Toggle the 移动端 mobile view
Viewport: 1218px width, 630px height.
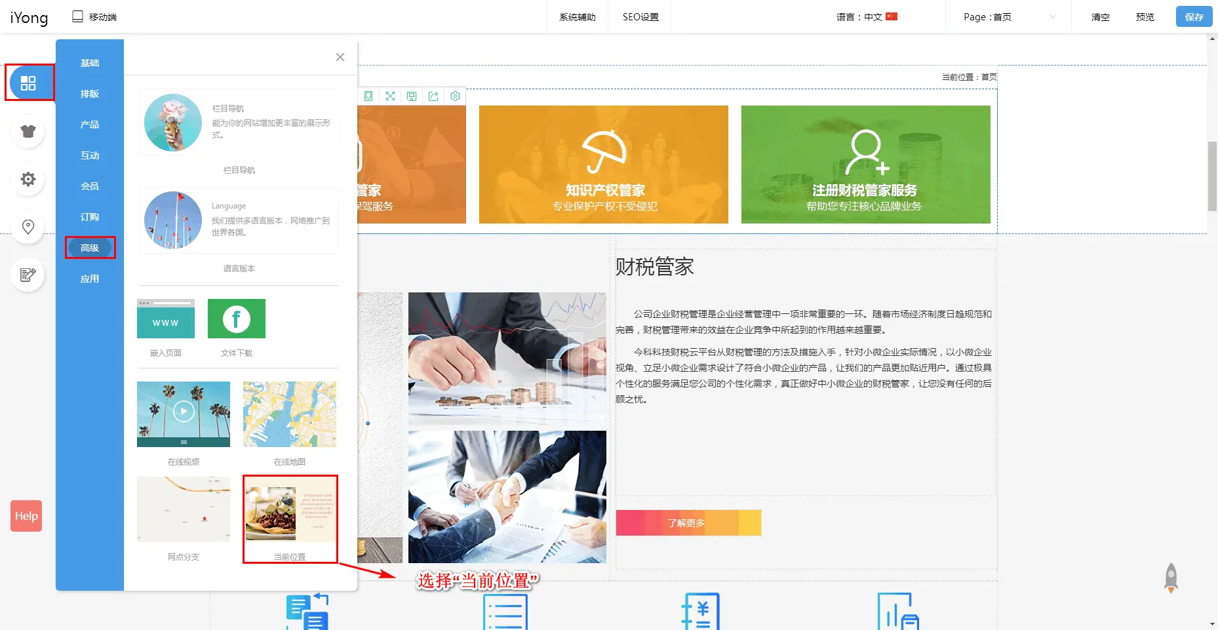pos(94,17)
